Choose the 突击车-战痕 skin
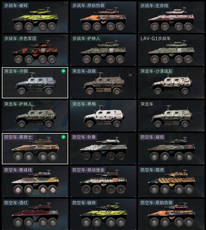Image resolution: width=206 pixels, height=230 pixels. click(x=103, y=83)
